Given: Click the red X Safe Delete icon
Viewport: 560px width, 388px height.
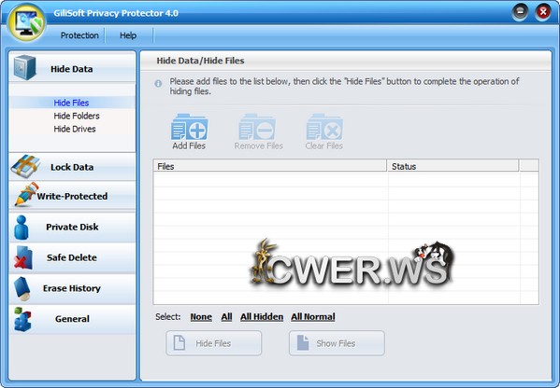Looking at the screenshot, I should click(x=23, y=257).
